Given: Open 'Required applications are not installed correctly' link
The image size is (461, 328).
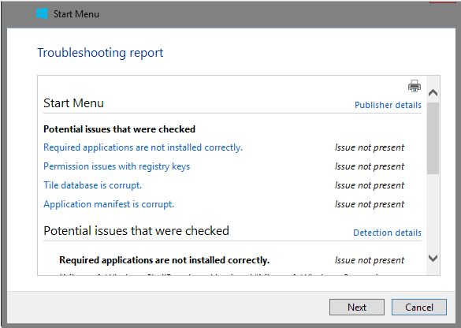Looking at the screenshot, I should click(x=143, y=147).
